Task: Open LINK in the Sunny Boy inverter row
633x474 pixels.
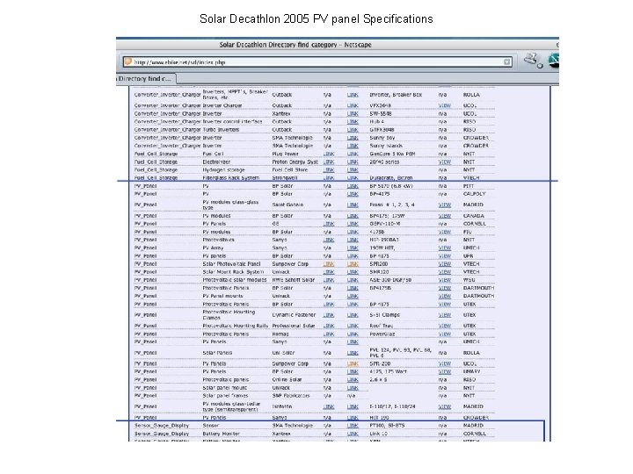Action: point(353,138)
